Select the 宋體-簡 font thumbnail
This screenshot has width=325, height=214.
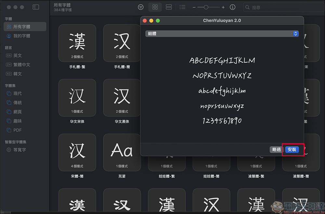tap(77, 152)
